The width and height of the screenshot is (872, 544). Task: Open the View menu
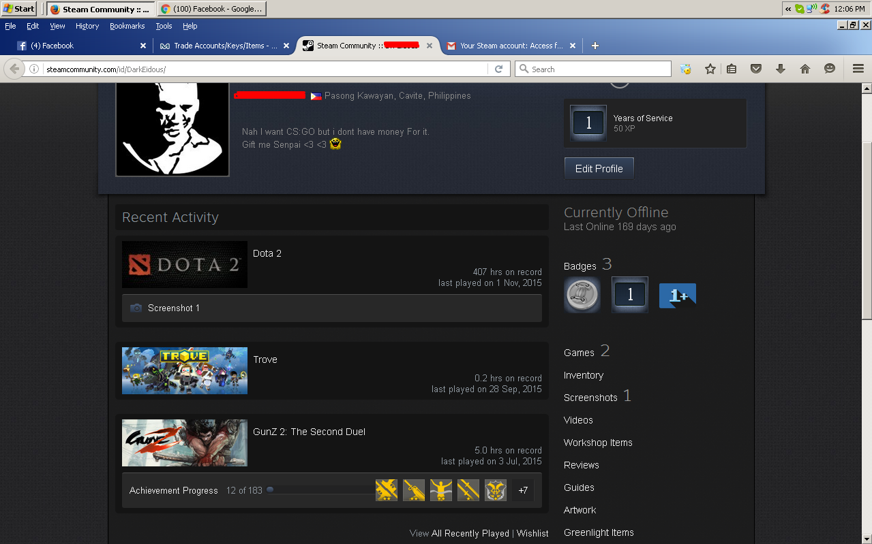point(57,26)
